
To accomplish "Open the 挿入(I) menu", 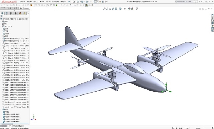I will [x=42, y=2].
